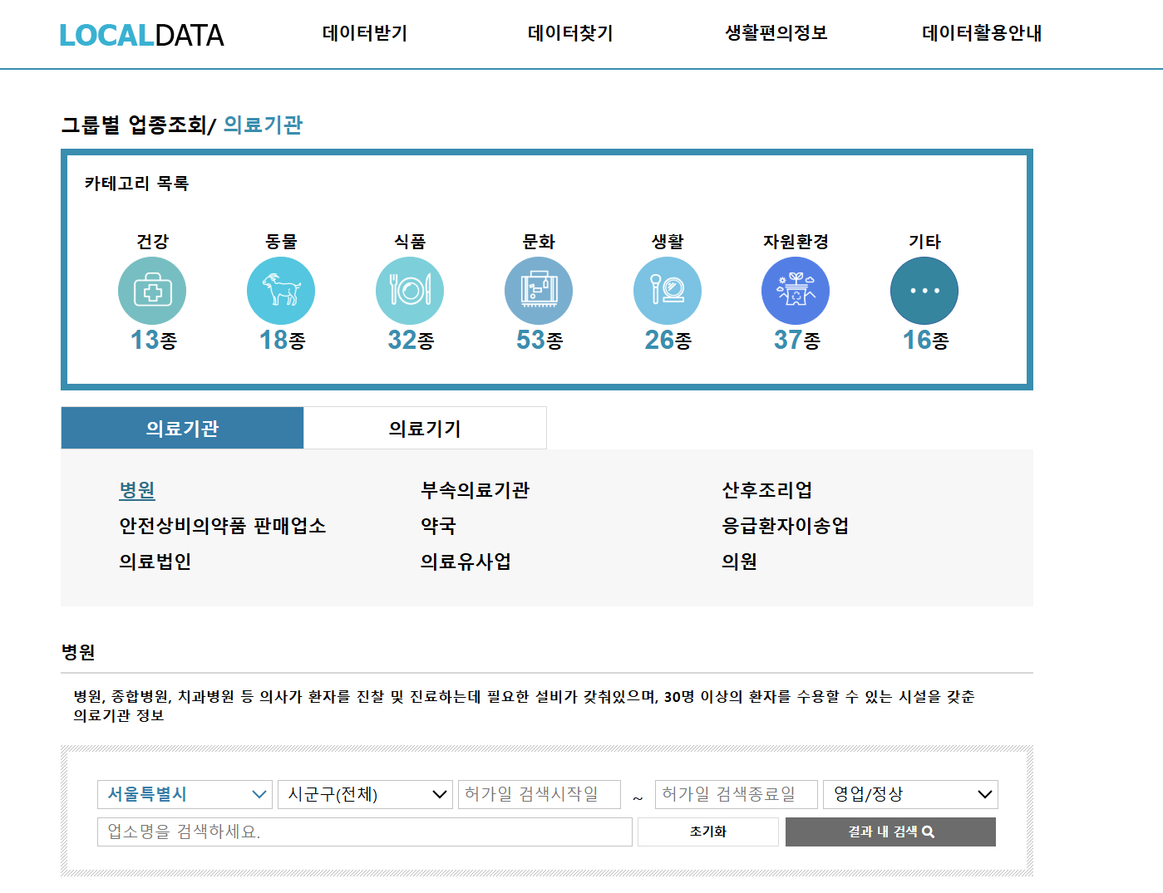Select the 응급환자이송업 link
Screen dimensions: 1163x893
tap(786, 526)
